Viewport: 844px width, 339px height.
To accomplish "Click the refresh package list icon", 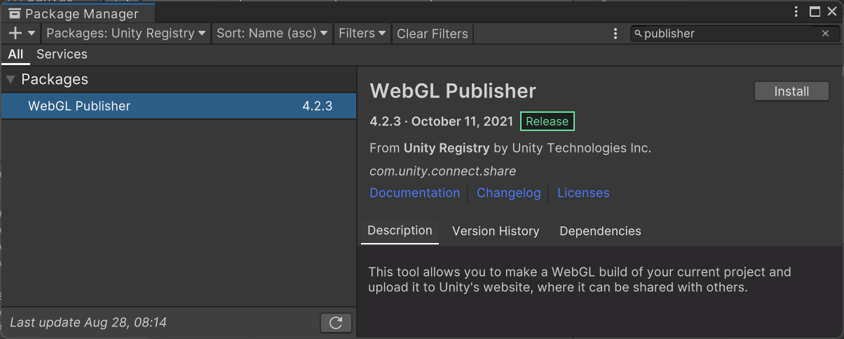I will [336, 322].
